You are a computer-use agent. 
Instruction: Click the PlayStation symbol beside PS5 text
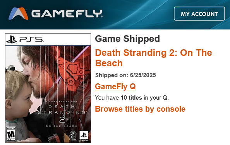point(12,40)
